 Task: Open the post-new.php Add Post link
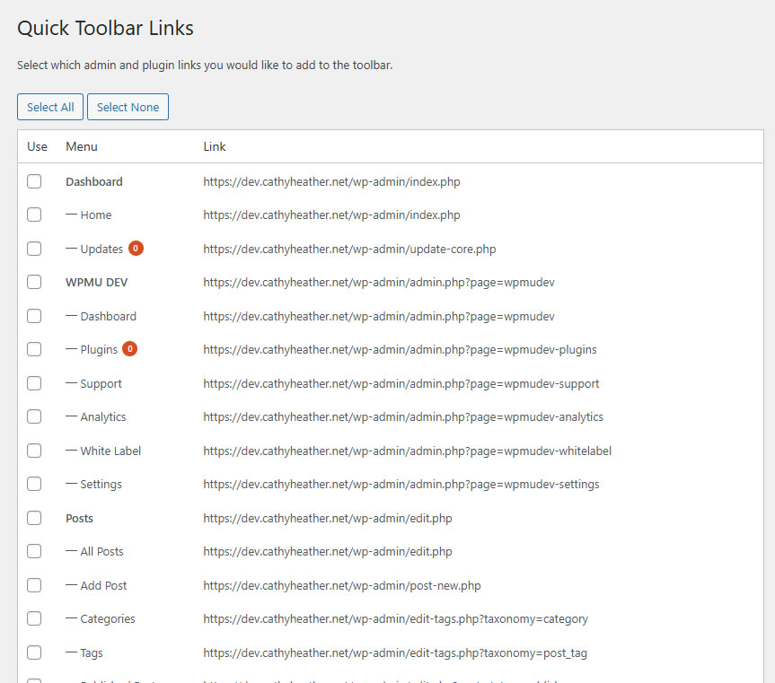341,585
